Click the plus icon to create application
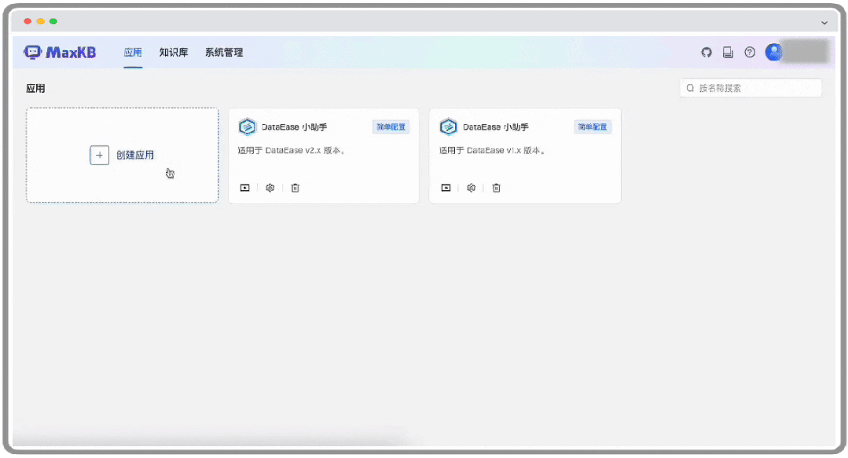Screen dimensions: 848x458 point(100,156)
